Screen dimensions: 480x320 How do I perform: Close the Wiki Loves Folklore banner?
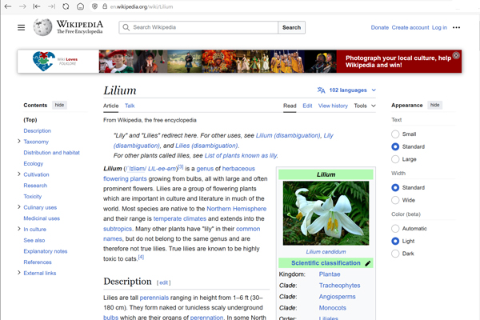456,55
